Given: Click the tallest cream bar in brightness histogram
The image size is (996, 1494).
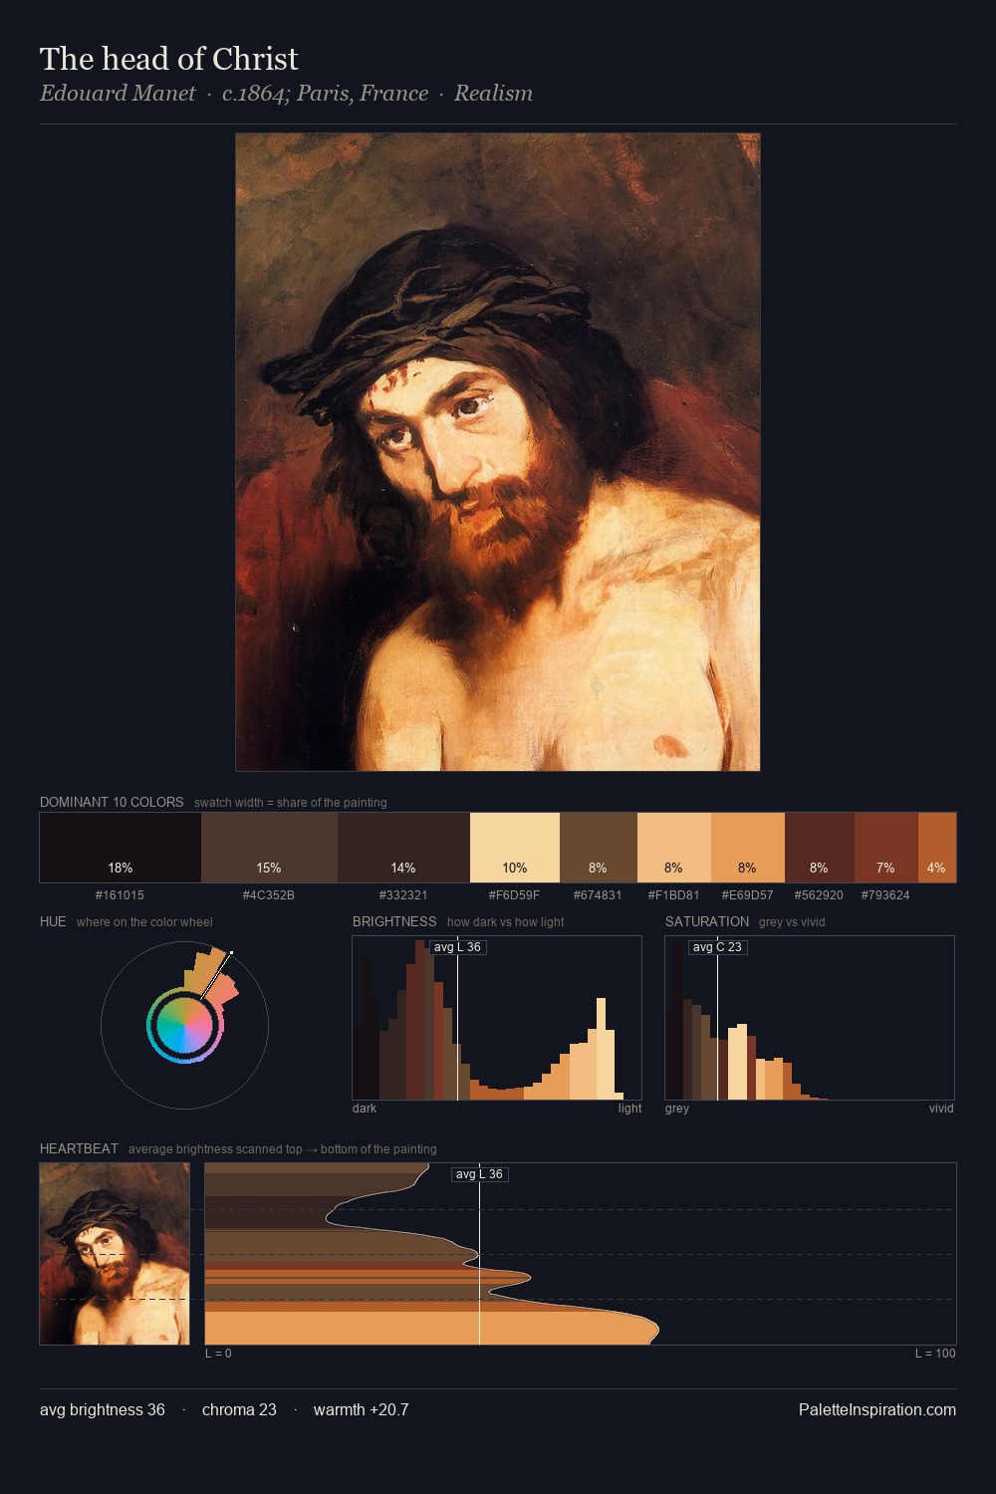Looking at the screenshot, I should [601, 1049].
